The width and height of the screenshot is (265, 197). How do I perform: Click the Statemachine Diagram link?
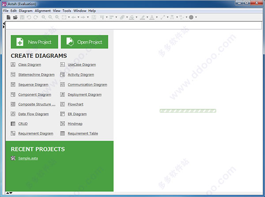37,75
